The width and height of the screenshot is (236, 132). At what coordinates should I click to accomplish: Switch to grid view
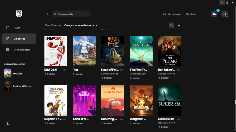pyautogui.click(x=172, y=25)
